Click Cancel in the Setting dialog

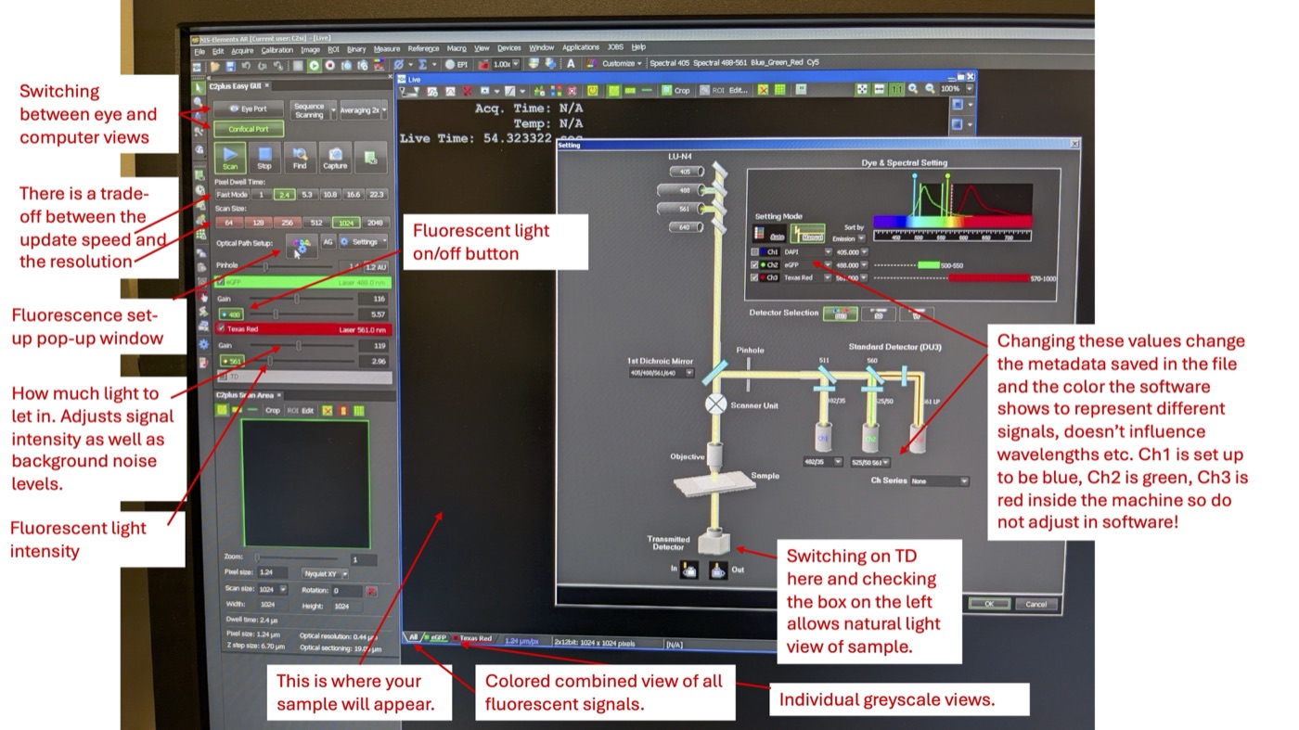1035,604
